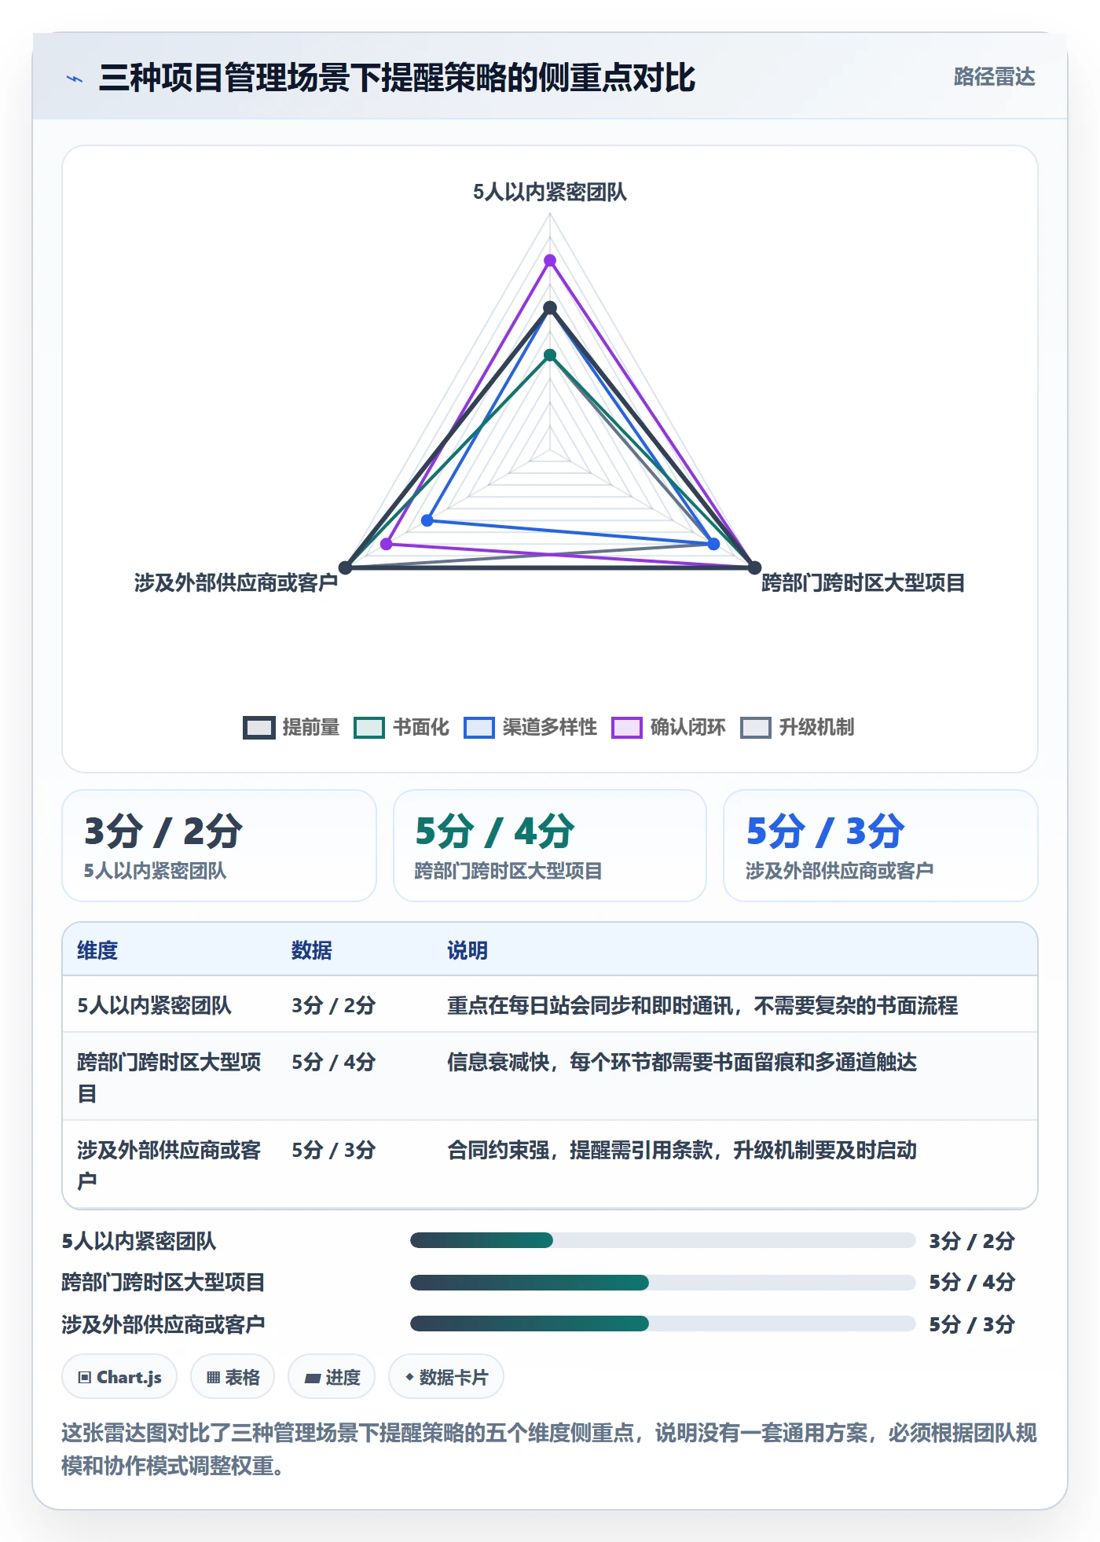The width and height of the screenshot is (1100, 1542).
Task: Click the 3分 / 2分 data card
Action: 219,846
